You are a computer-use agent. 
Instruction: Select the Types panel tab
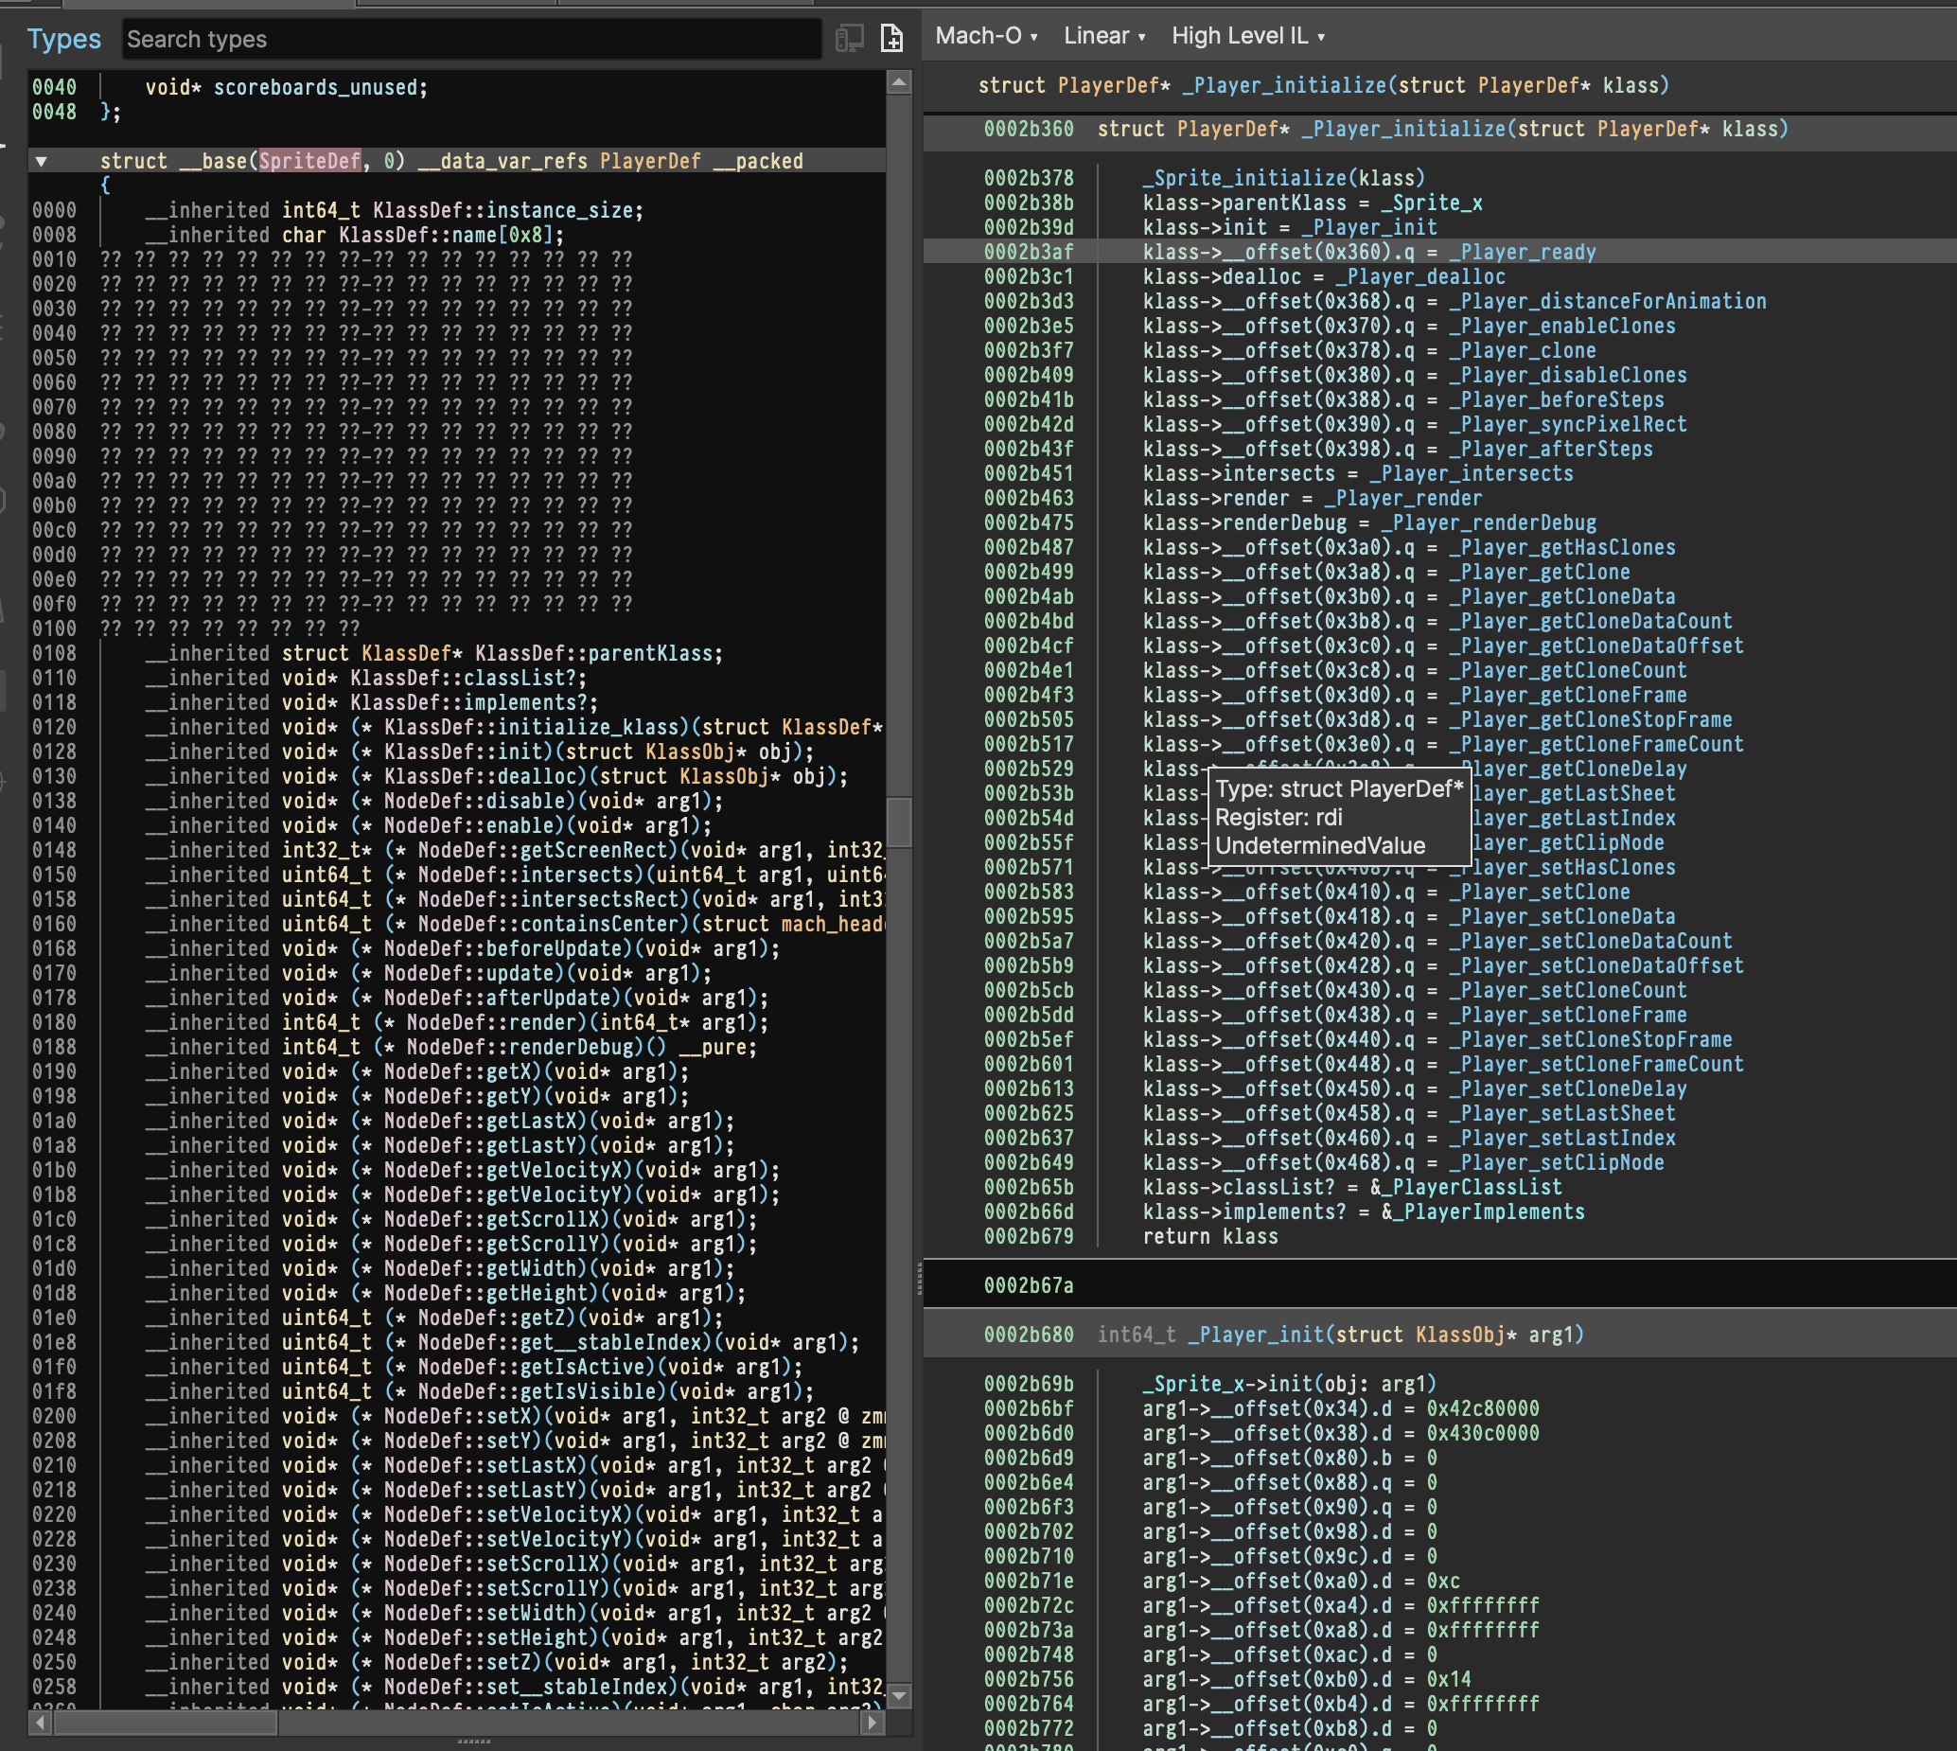(x=63, y=39)
